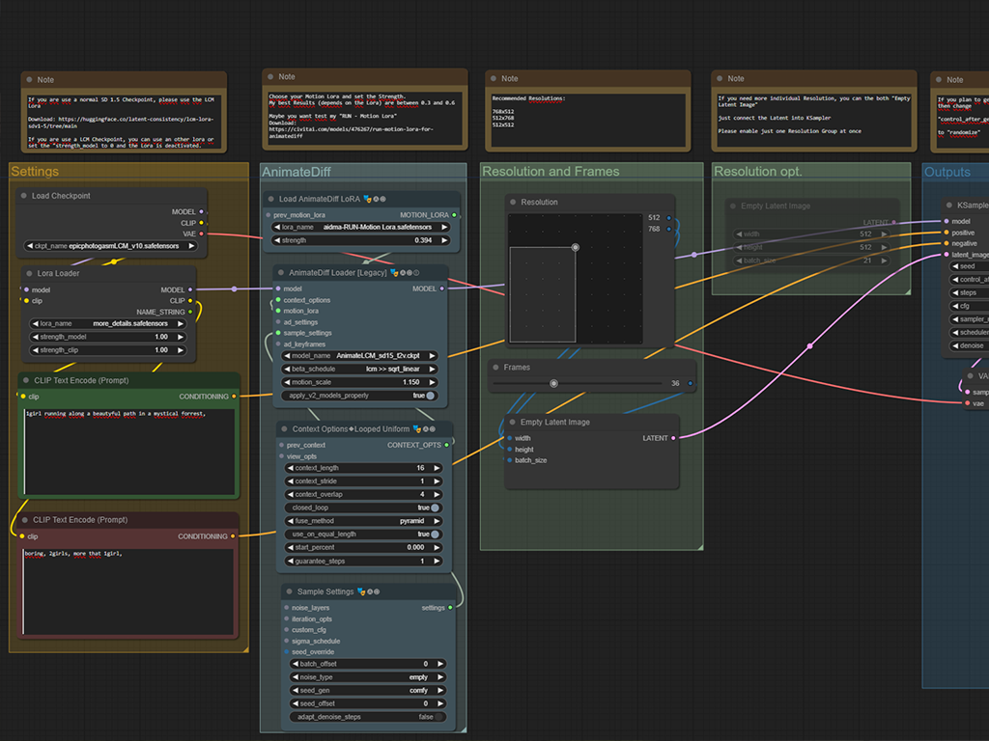
Task: Select the Resolution opt. group title
Action: tap(757, 172)
